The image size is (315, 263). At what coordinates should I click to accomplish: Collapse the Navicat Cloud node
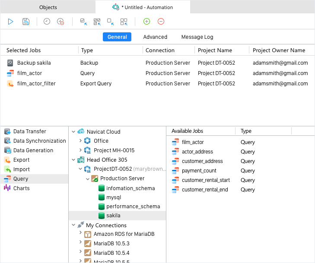pyautogui.click(x=73, y=131)
